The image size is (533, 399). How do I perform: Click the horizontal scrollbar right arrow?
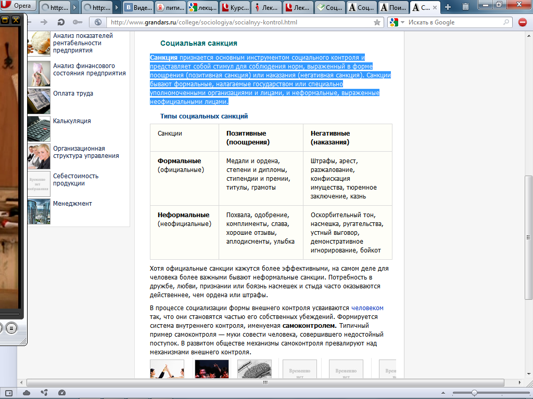(519, 382)
